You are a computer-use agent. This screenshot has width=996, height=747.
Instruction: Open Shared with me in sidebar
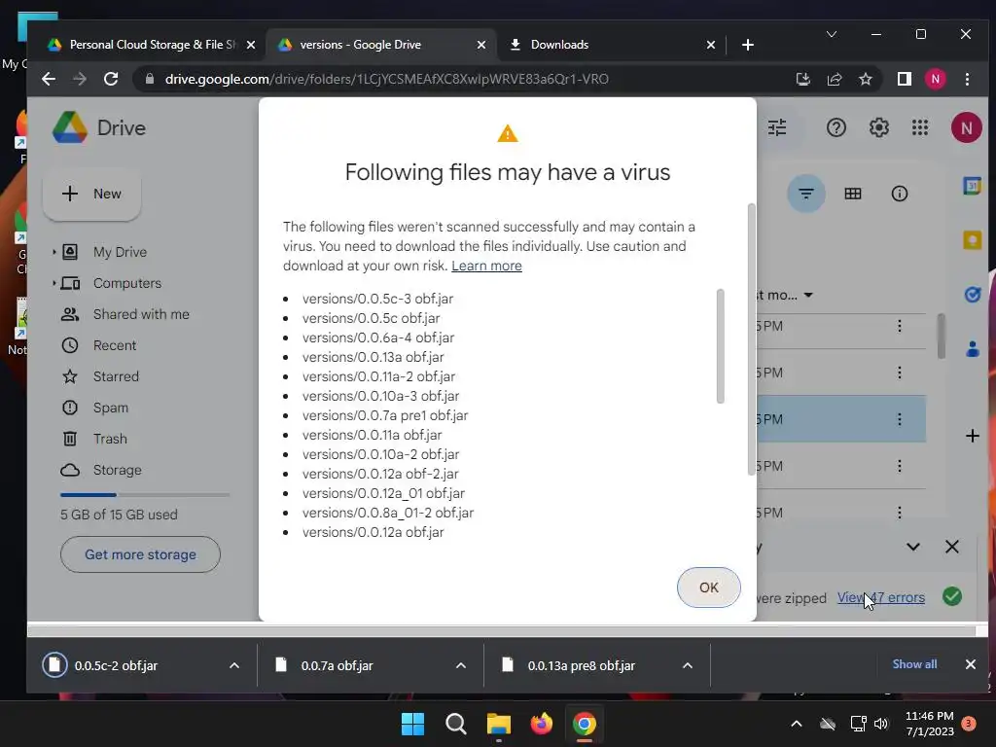[141, 314]
